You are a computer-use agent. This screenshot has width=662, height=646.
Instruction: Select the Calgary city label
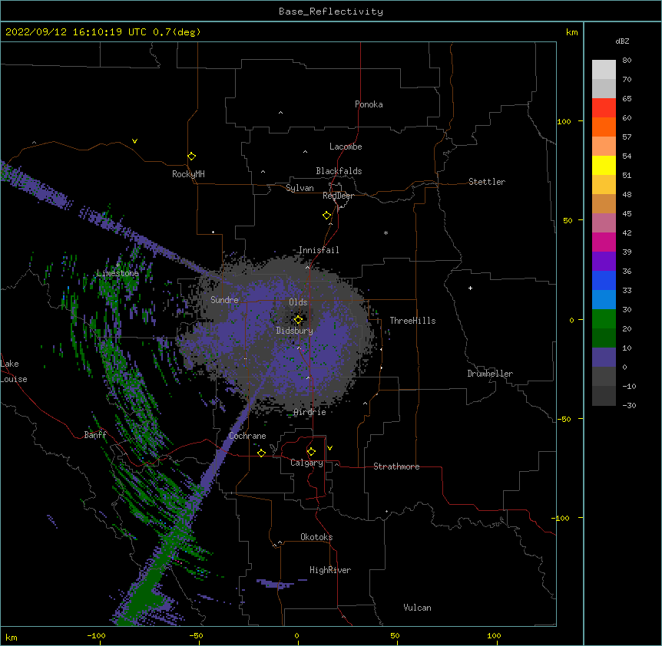(x=306, y=463)
